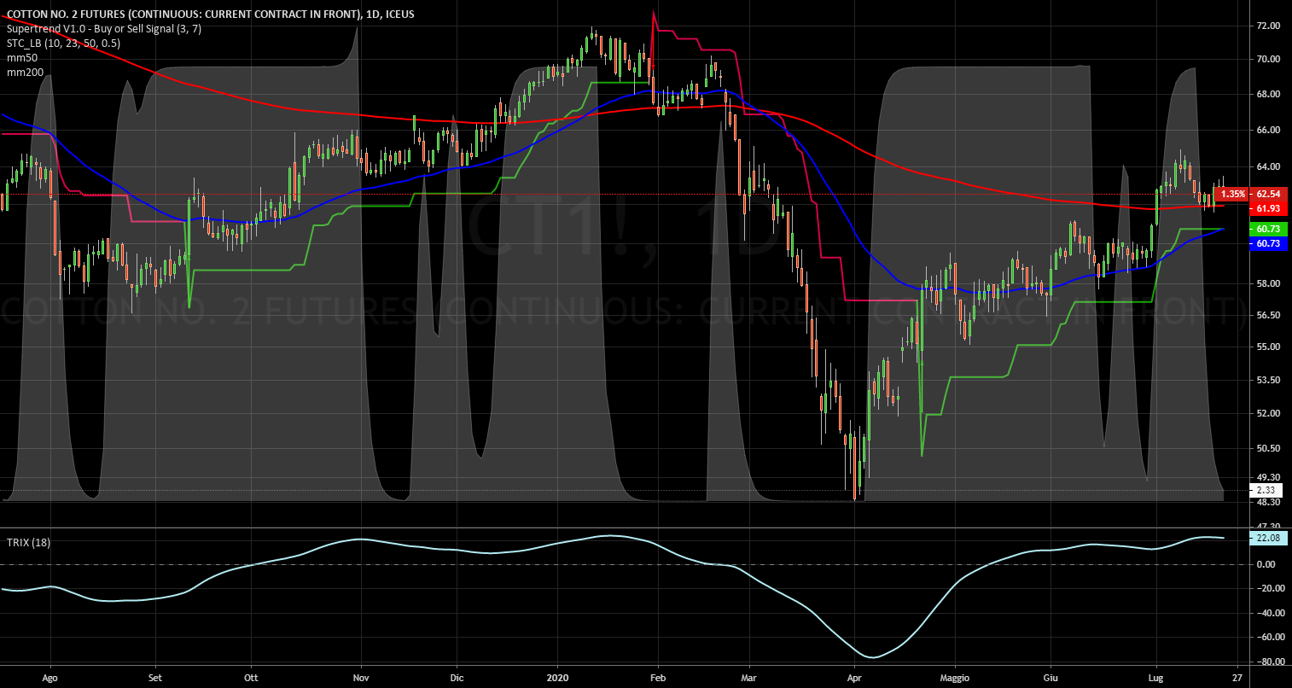Viewport: 1292px width, 688px height.
Task: Click the Ago month on time axis
Action: coord(49,679)
